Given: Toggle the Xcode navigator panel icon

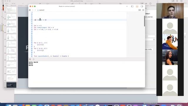Looking at the screenshot, I should coord(132,6).
